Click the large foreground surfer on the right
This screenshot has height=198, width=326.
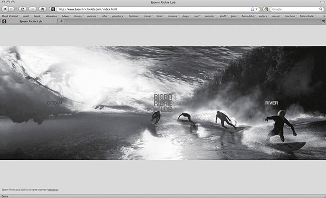tap(281, 126)
